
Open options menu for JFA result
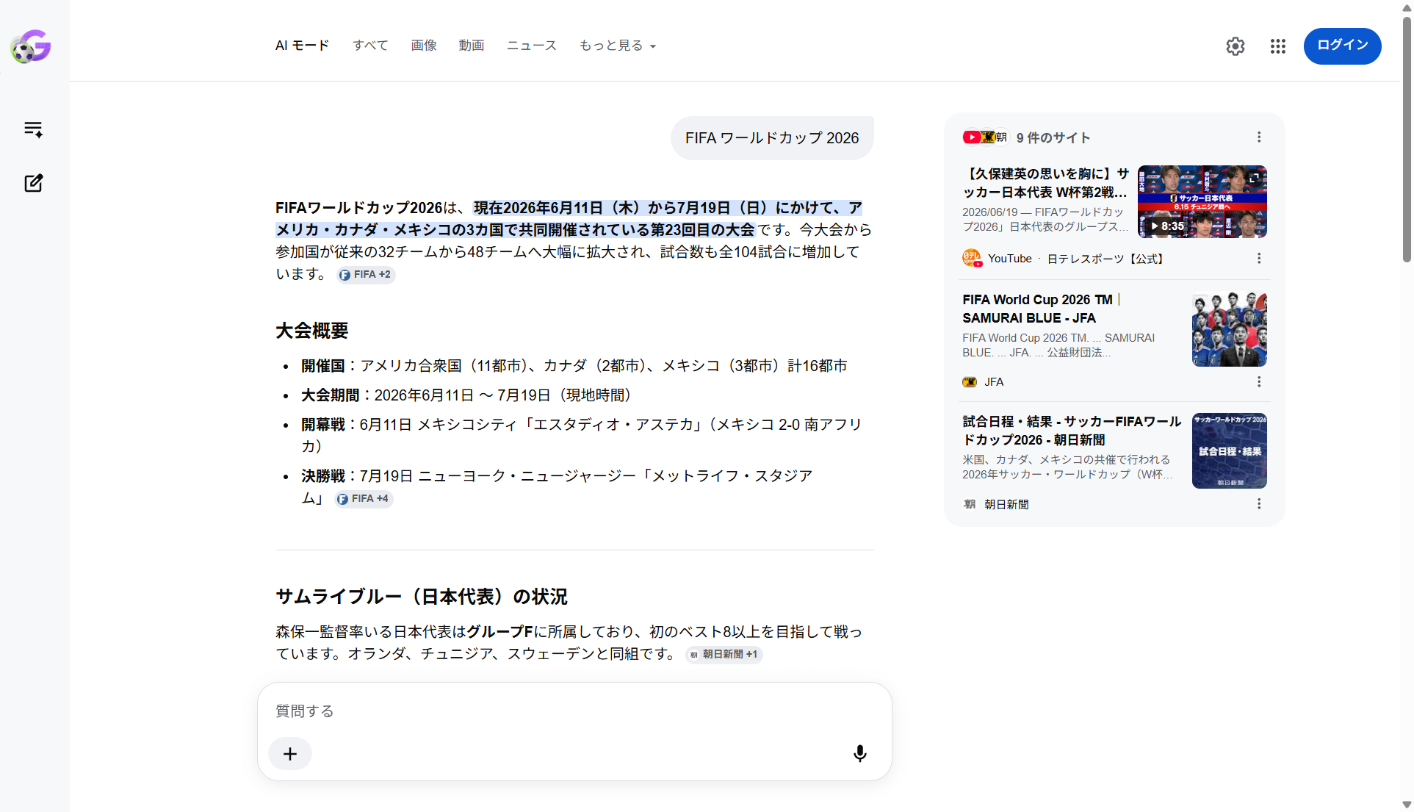coord(1259,382)
